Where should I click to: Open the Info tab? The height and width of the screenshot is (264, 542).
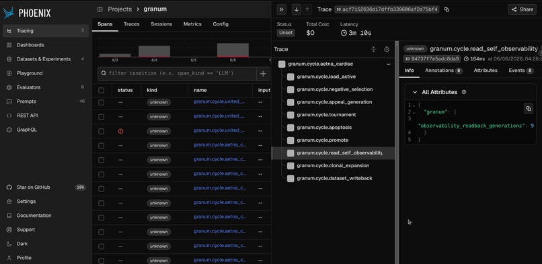[410, 71]
